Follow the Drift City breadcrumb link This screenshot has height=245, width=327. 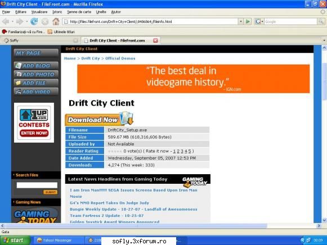click(91, 58)
